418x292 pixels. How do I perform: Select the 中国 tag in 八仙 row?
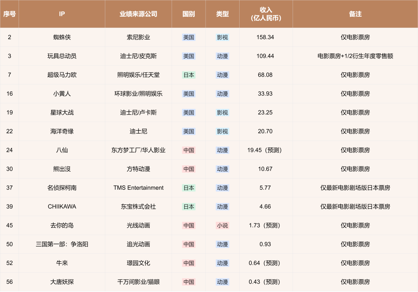click(x=189, y=150)
